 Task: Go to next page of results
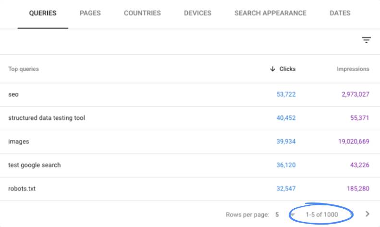[x=368, y=214]
